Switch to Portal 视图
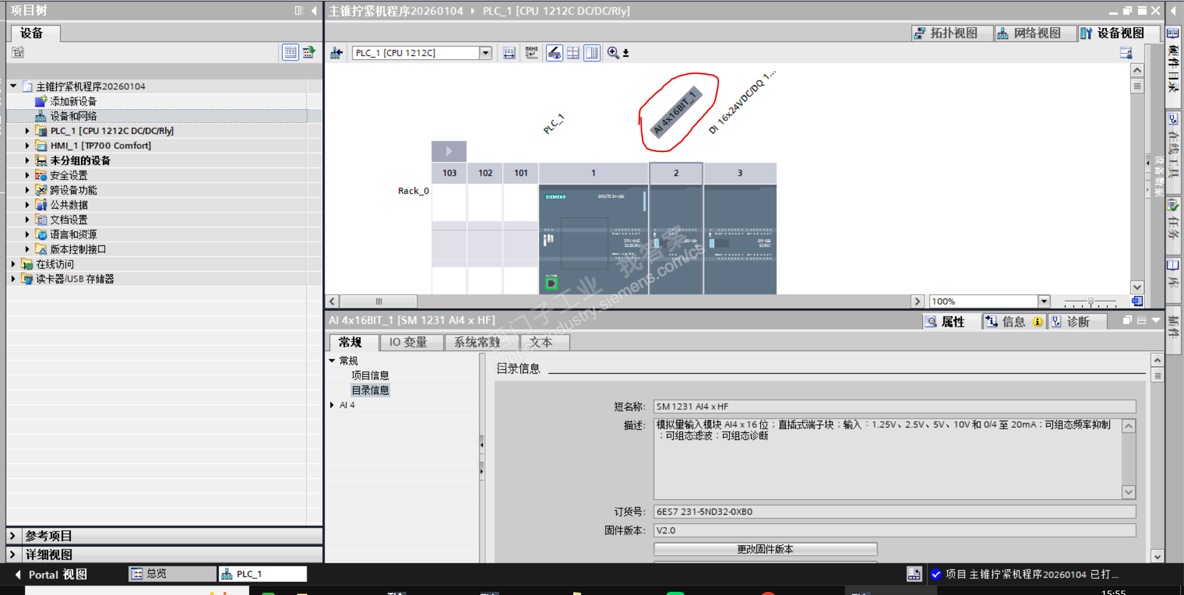The height and width of the screenshot is (595, 1184). [51, 574]
